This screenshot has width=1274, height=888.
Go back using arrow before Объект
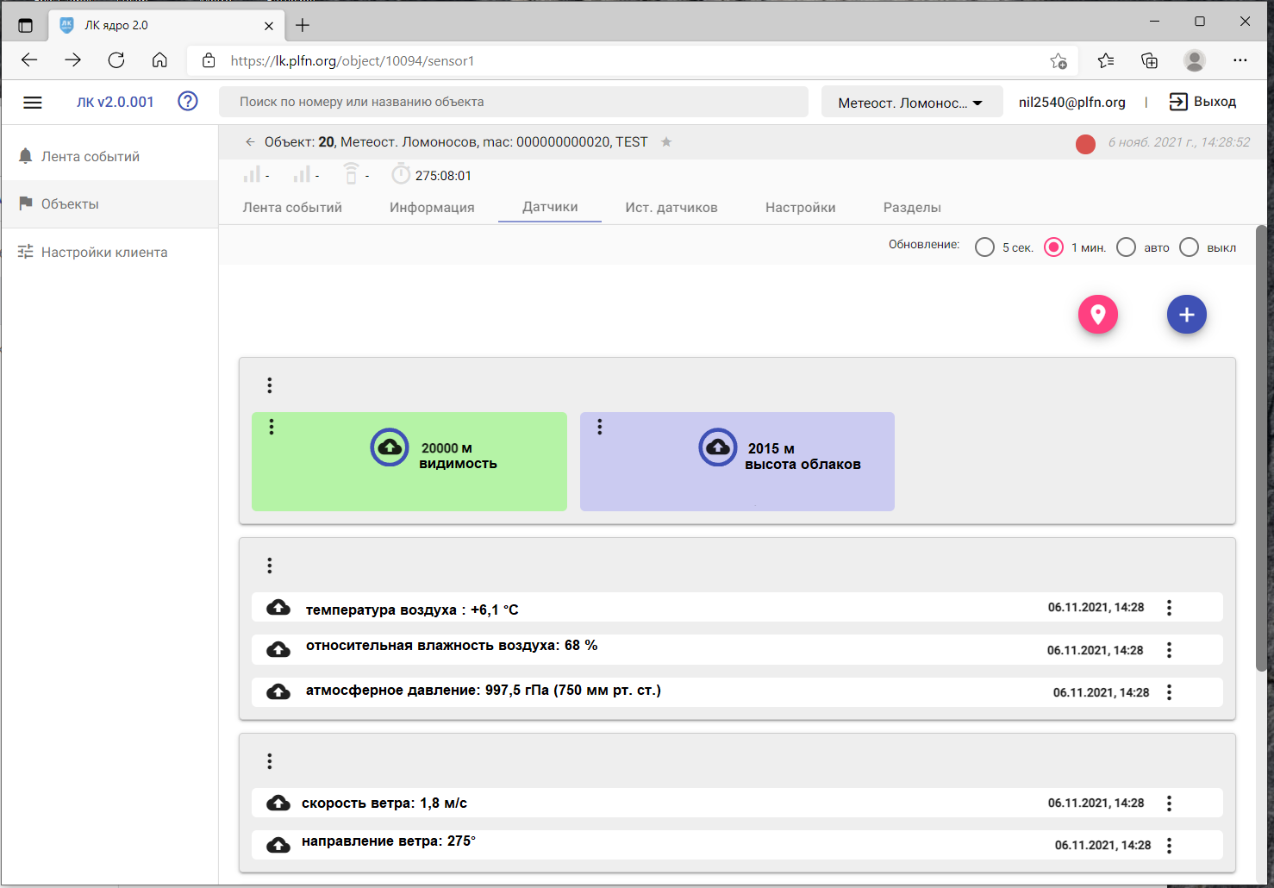coord(250,142)
